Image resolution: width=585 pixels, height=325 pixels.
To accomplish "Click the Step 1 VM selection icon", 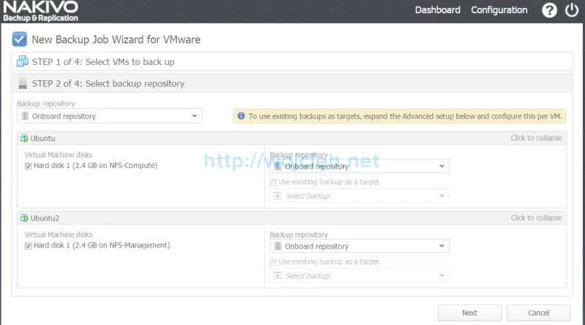I will 23,62.
